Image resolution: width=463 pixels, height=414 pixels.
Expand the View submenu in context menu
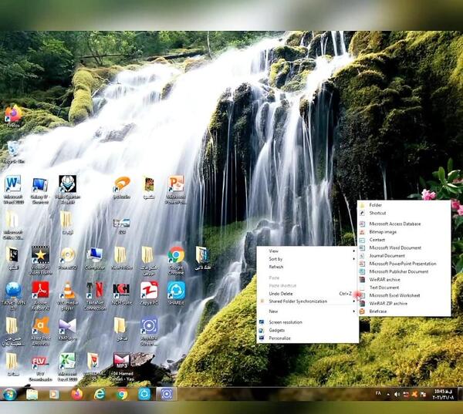[x=308, y=251]
